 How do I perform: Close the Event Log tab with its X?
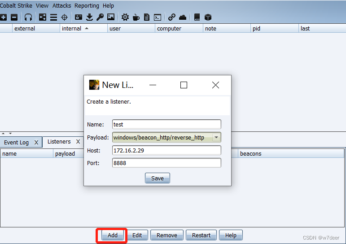click(x=36, y=143)
